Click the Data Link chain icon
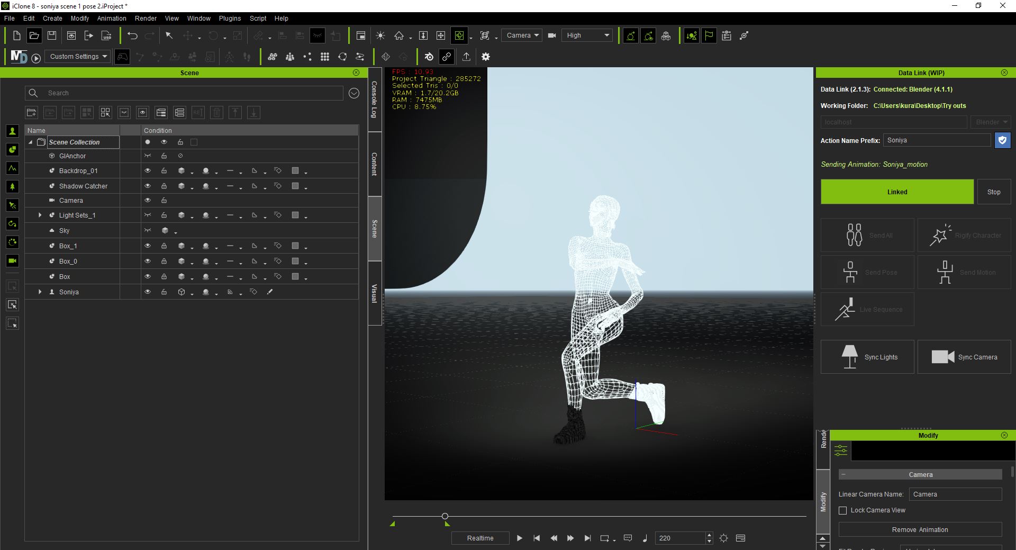Viewport: 1016px width, 550px height. [x=447, y=57]
